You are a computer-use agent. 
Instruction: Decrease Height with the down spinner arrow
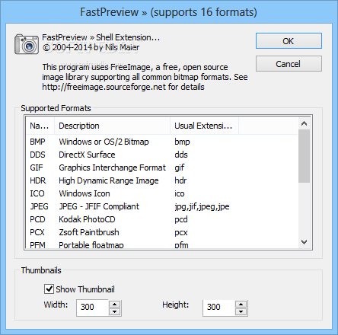(x=241, y=311)
